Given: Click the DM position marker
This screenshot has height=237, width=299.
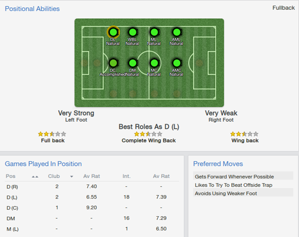Looking at the screenshot, I should [132, 63].
